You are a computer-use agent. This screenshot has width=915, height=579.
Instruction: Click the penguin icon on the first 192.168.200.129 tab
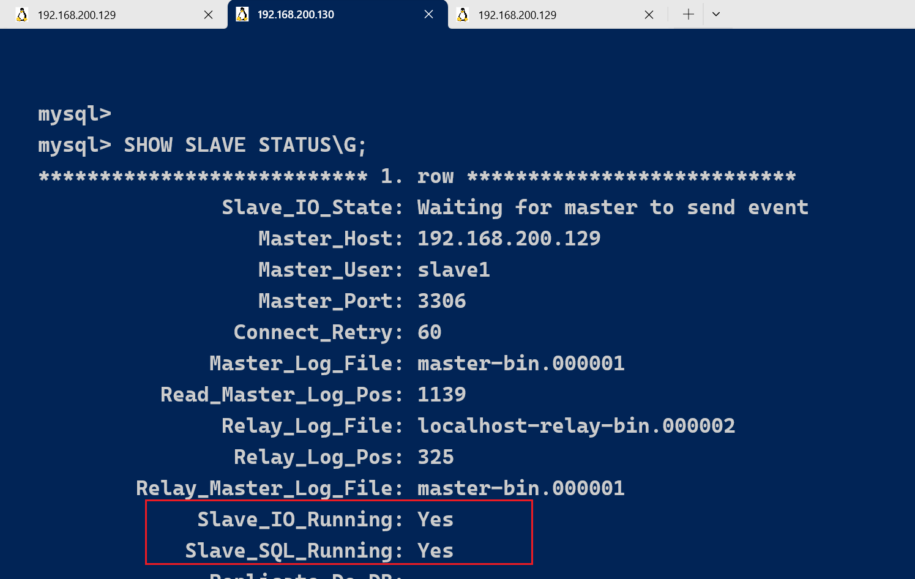pos(22,15)
